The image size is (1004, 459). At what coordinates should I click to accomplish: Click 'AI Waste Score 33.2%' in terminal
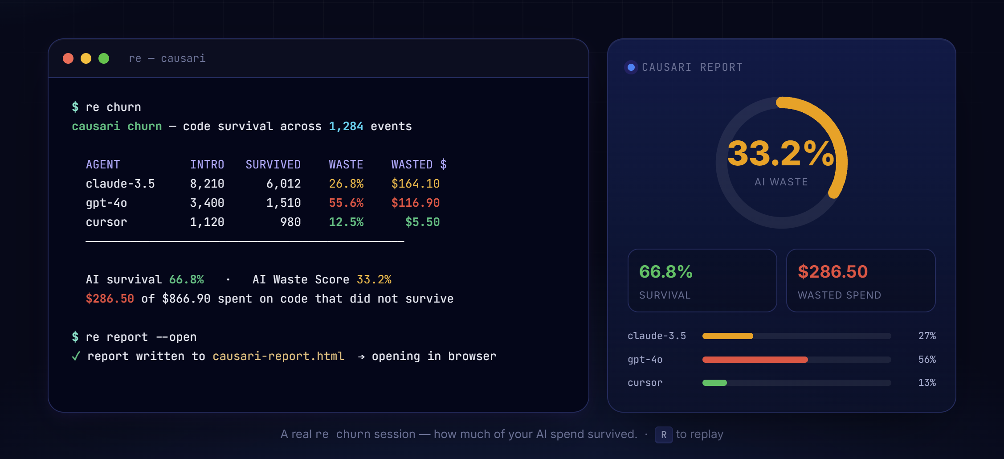click(322, 279)
